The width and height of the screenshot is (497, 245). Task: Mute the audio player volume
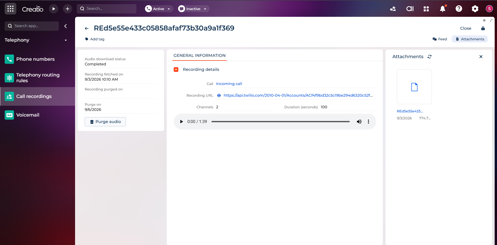[359, 122]
